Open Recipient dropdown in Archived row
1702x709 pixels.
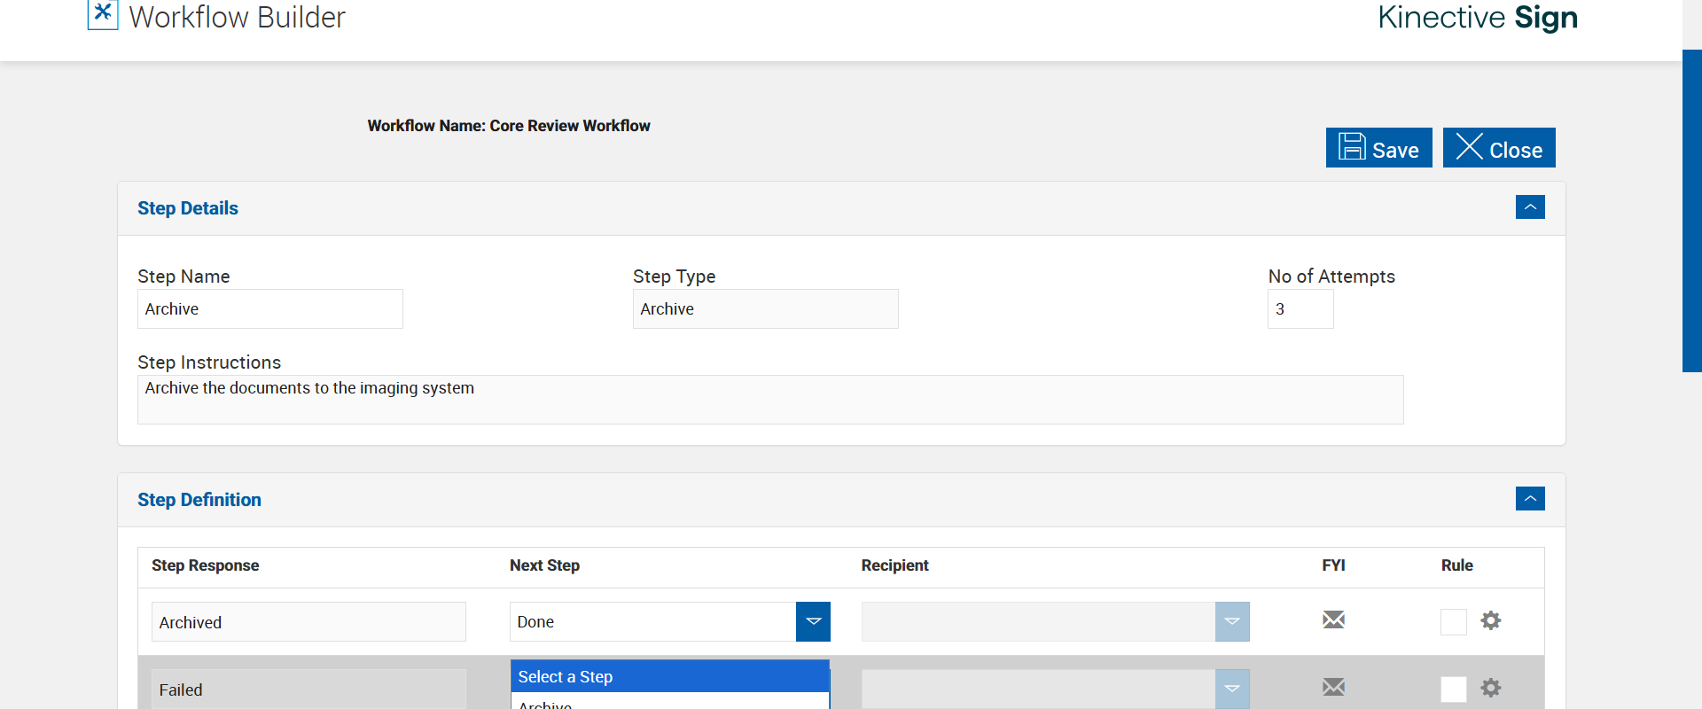point(1232,622)
